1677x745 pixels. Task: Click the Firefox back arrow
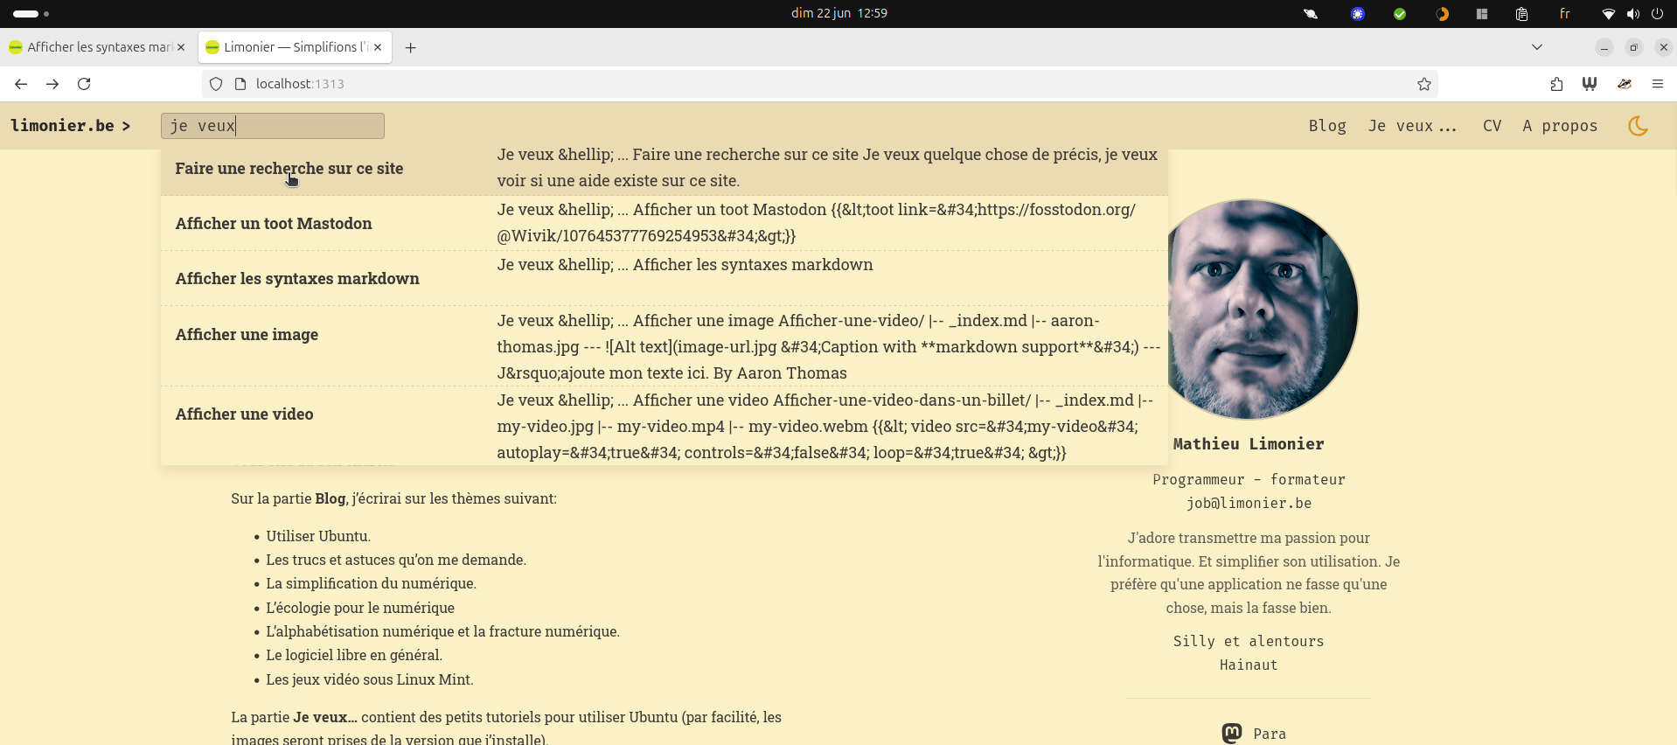[x=21, y=84]
